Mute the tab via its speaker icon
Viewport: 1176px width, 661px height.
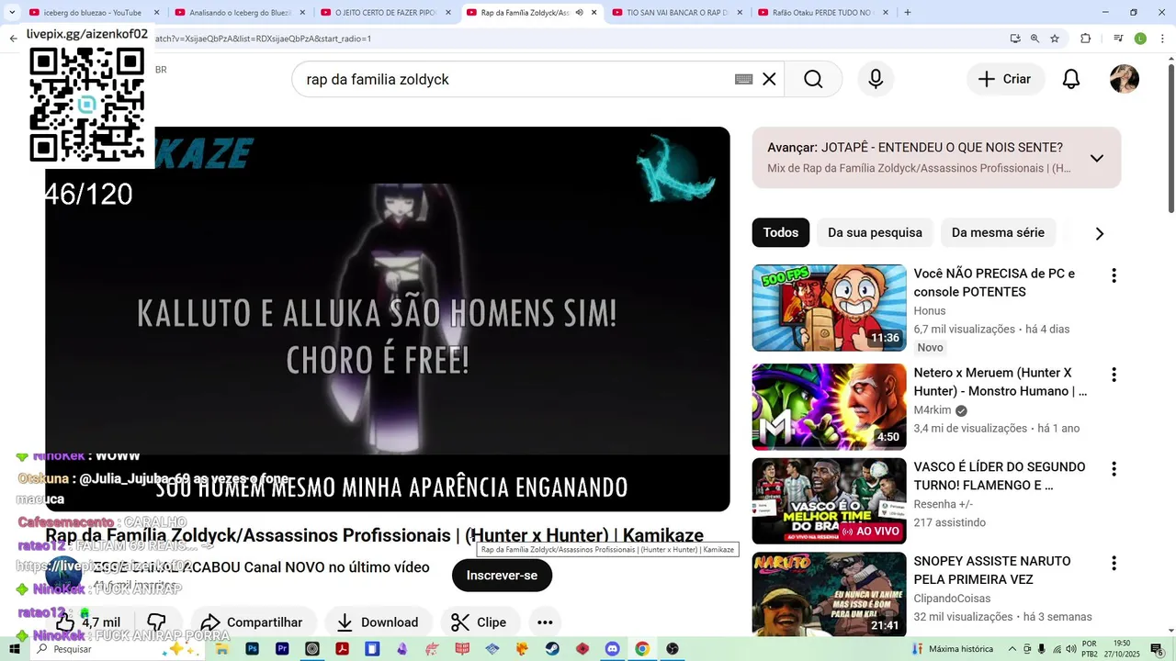[579, 13]
